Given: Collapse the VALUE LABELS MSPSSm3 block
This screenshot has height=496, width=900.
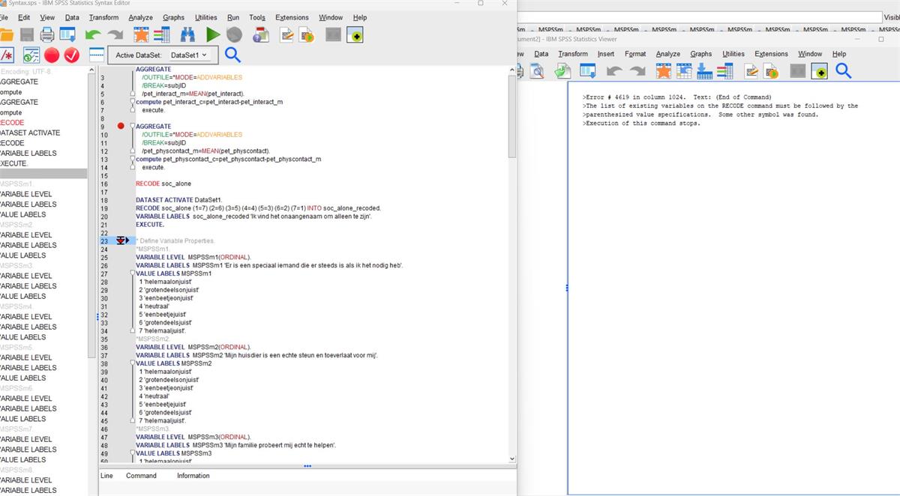Looking at the screenshot, I should pos(132,453).
